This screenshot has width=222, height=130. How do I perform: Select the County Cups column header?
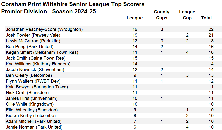[162, 15]
